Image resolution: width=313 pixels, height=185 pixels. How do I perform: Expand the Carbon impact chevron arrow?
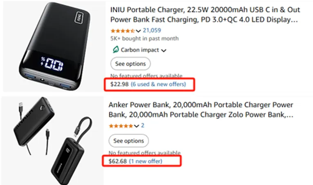coord(164,51)
